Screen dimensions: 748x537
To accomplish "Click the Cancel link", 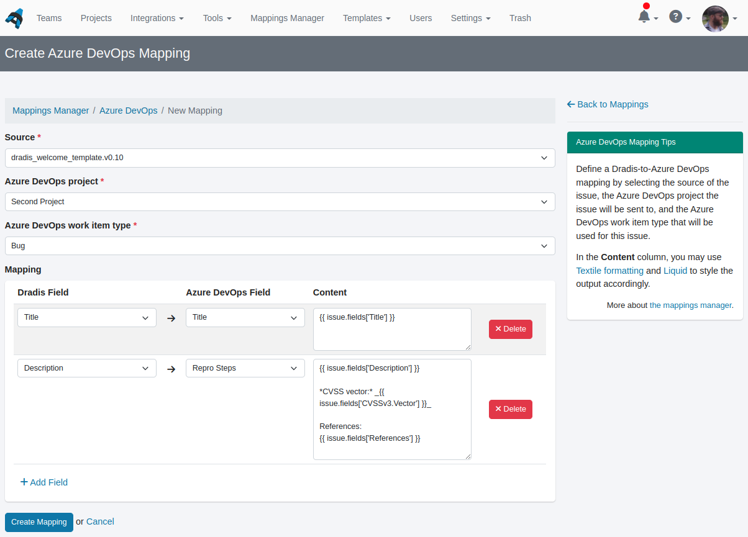I will point(100,521).
